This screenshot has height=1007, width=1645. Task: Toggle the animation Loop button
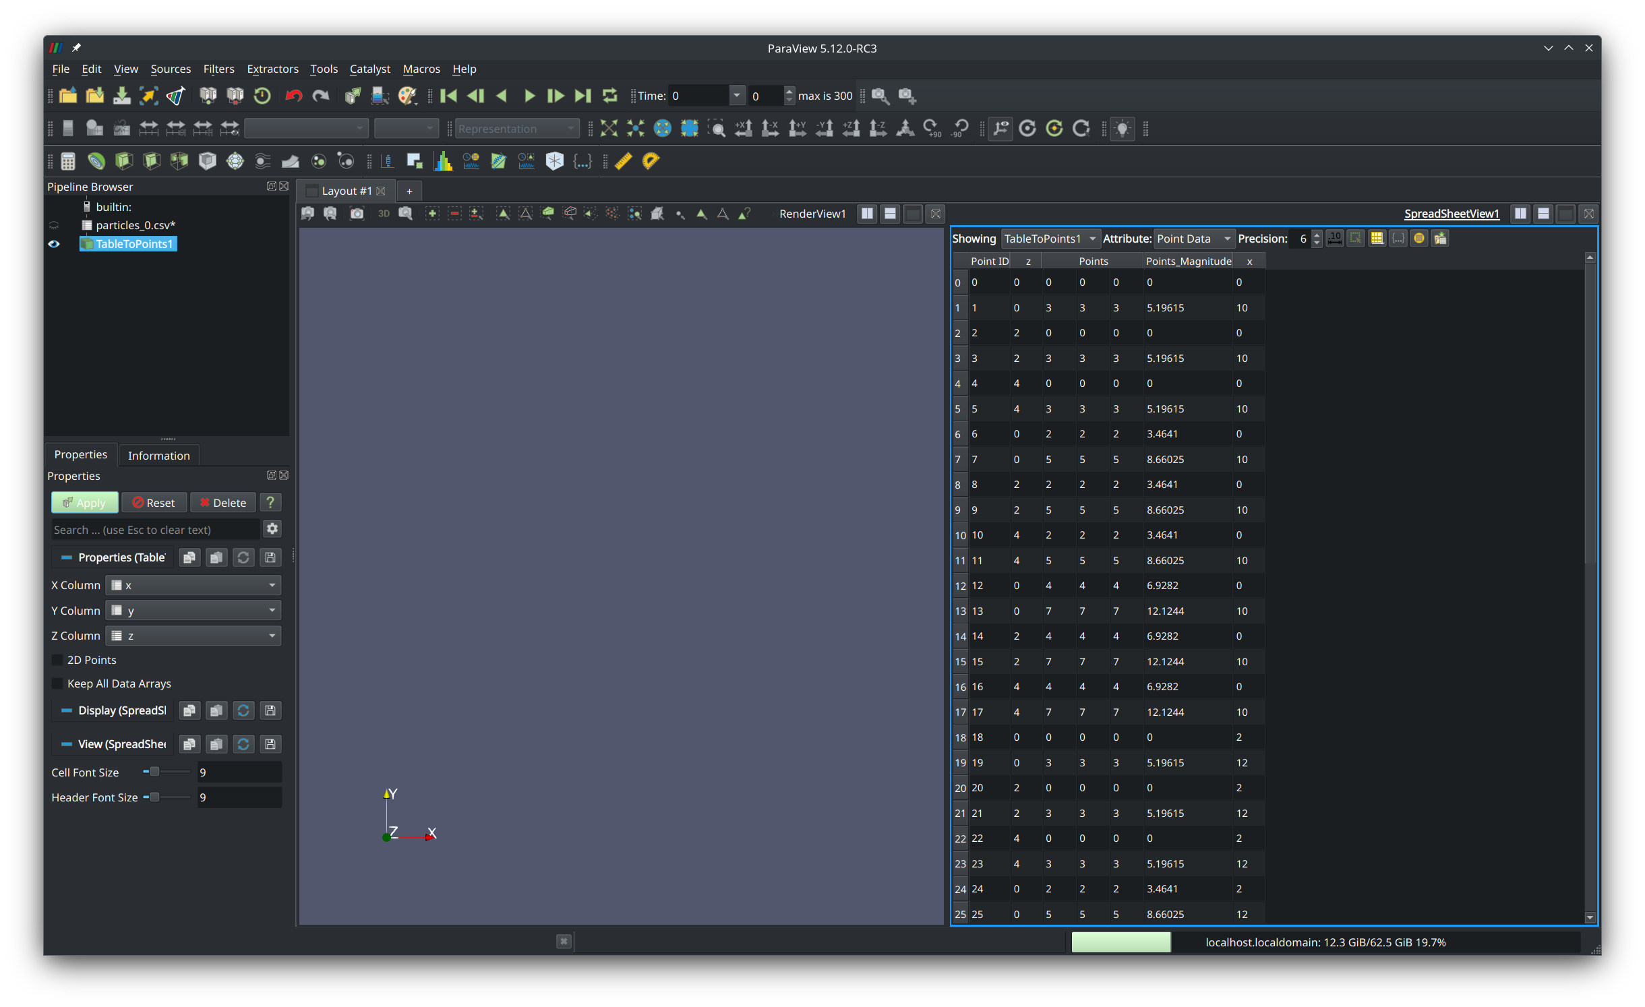(609, 96)
